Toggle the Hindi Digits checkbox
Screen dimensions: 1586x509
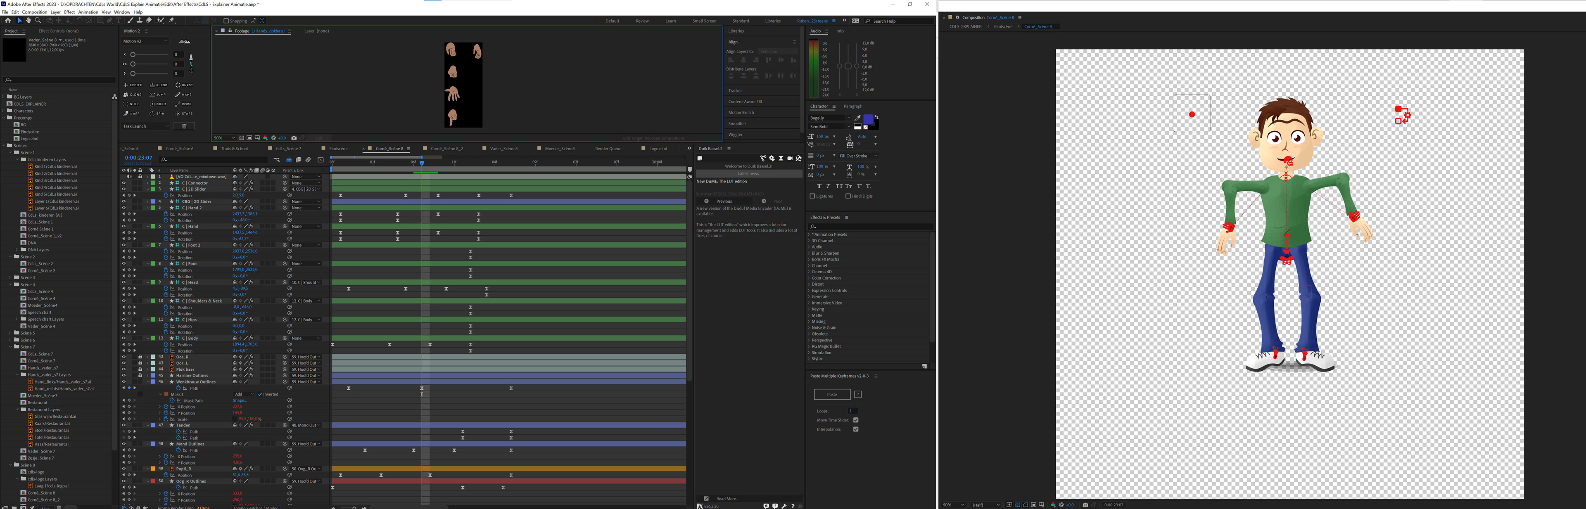point(848,196)
